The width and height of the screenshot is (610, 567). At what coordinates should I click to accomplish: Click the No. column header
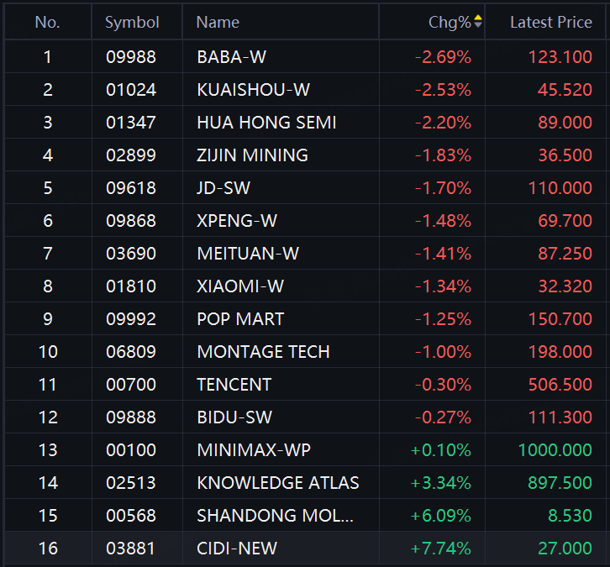coord(47,22)
